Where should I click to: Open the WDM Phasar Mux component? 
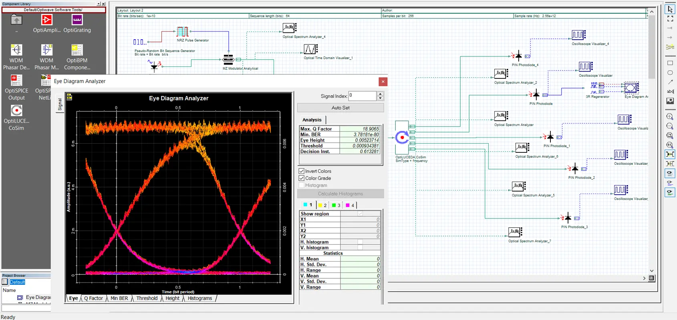click(46, 50)
